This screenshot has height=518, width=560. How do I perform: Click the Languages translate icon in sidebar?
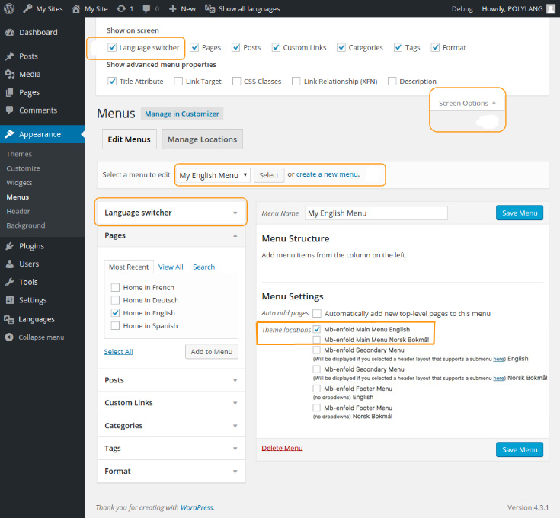tap(9, 319)
